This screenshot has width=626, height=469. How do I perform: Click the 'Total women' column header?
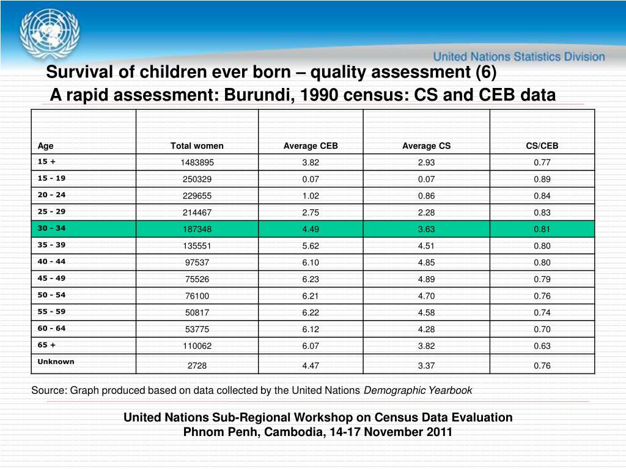pyautogui.click(x=197, y=146)
